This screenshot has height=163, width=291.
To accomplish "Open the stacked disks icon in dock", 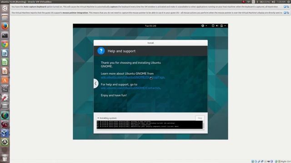I will (5, 107).
